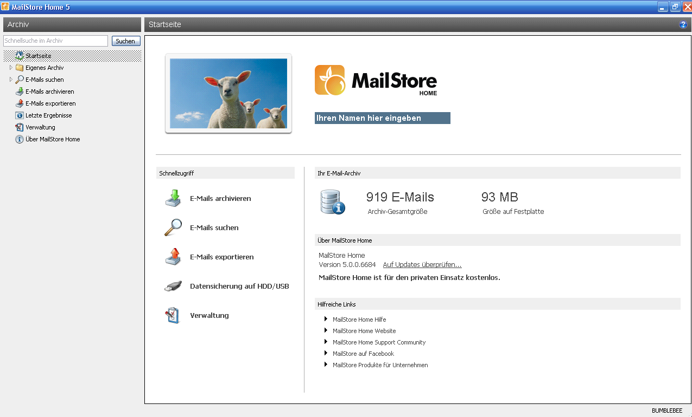Click the Über MailStore Home info icon in sidebar
Screen dimensions: 692x417
20,139
